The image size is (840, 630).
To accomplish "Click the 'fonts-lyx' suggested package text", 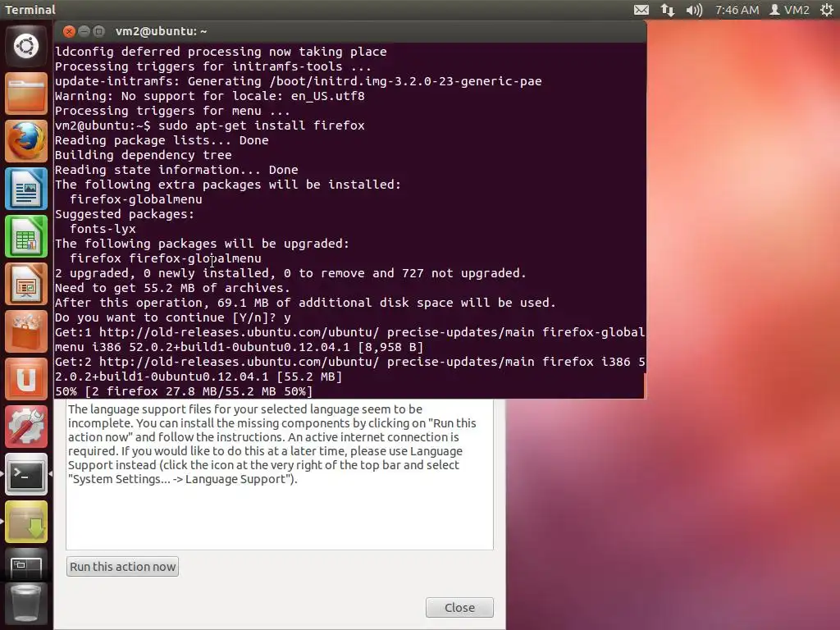I will (103, 230).
